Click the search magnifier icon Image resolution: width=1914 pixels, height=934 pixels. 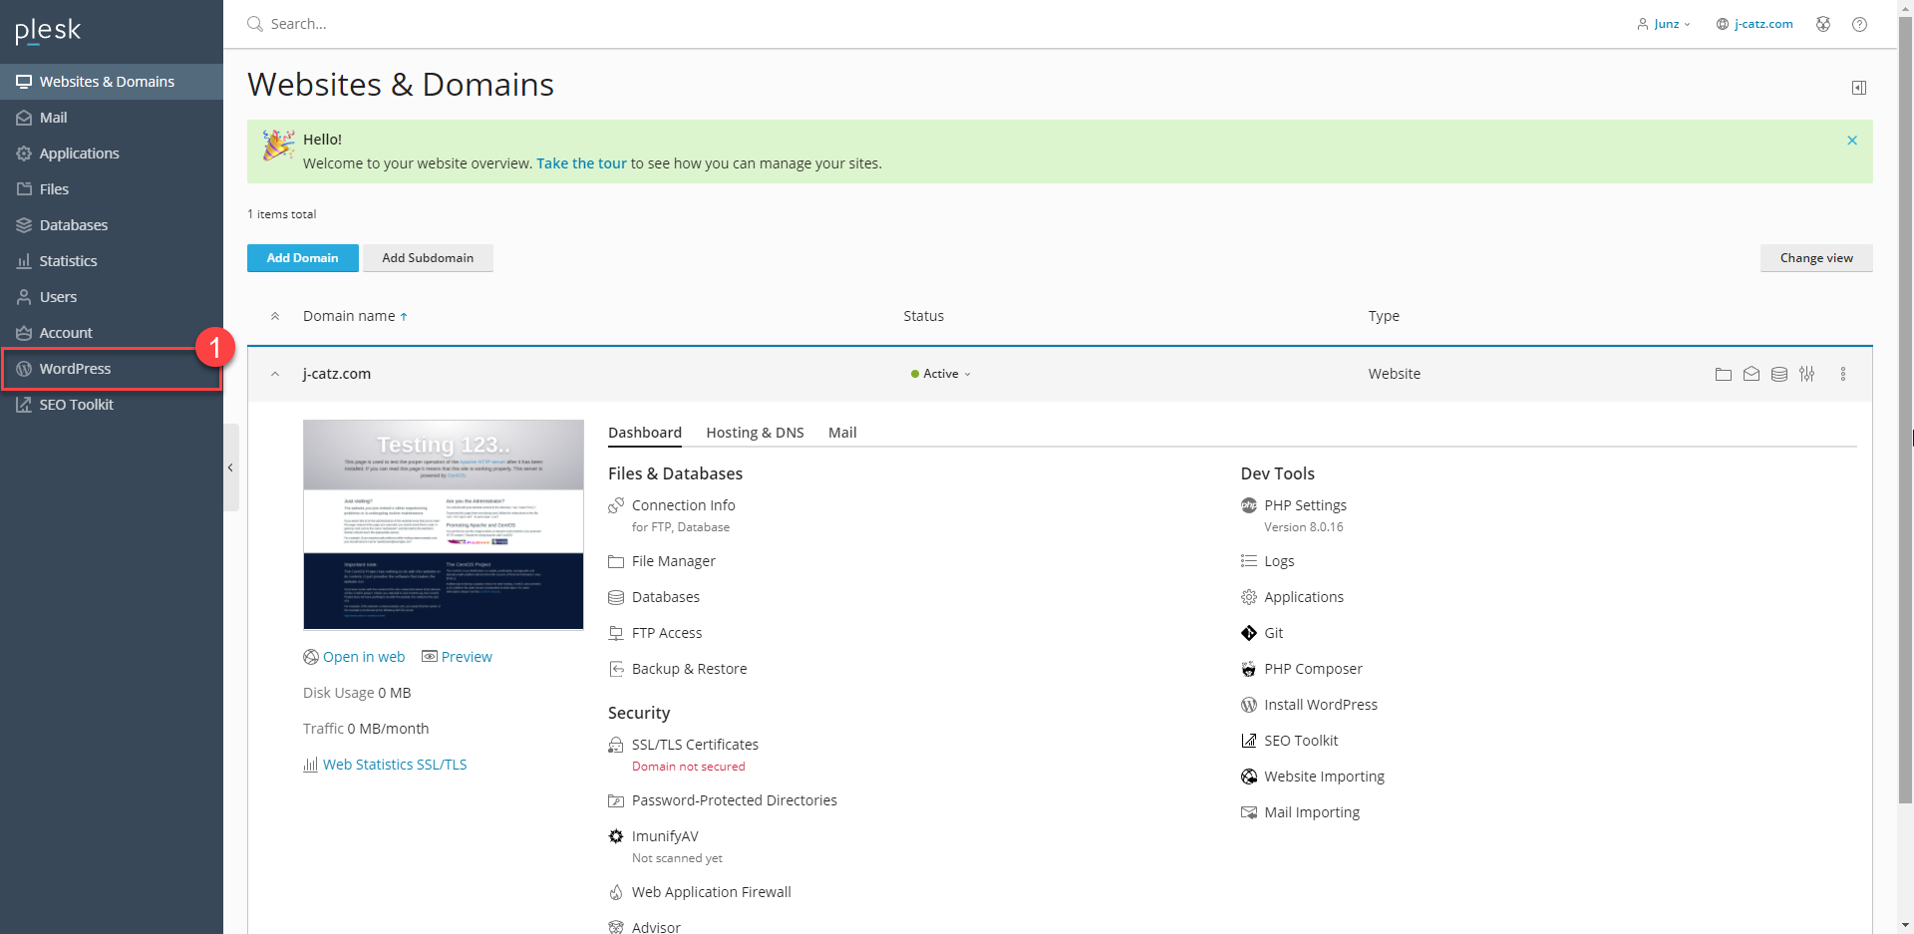click(x=255, y=24)
